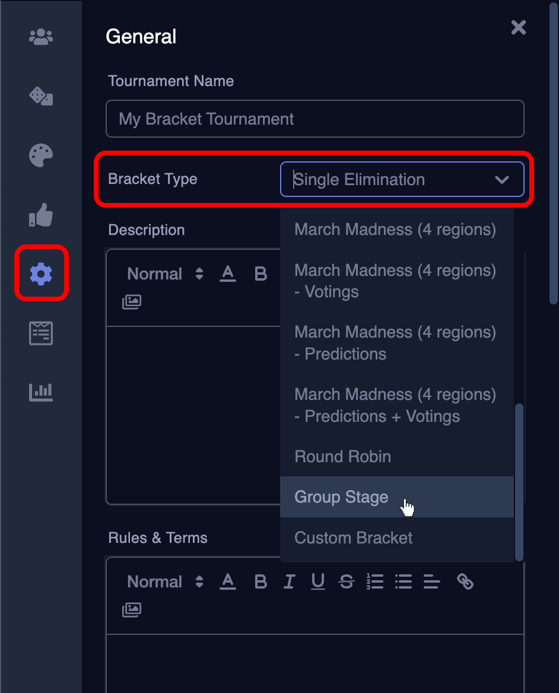559x693 pixels.
Task: Choose the Round Robin option
Action: click(x=342, y=456)
